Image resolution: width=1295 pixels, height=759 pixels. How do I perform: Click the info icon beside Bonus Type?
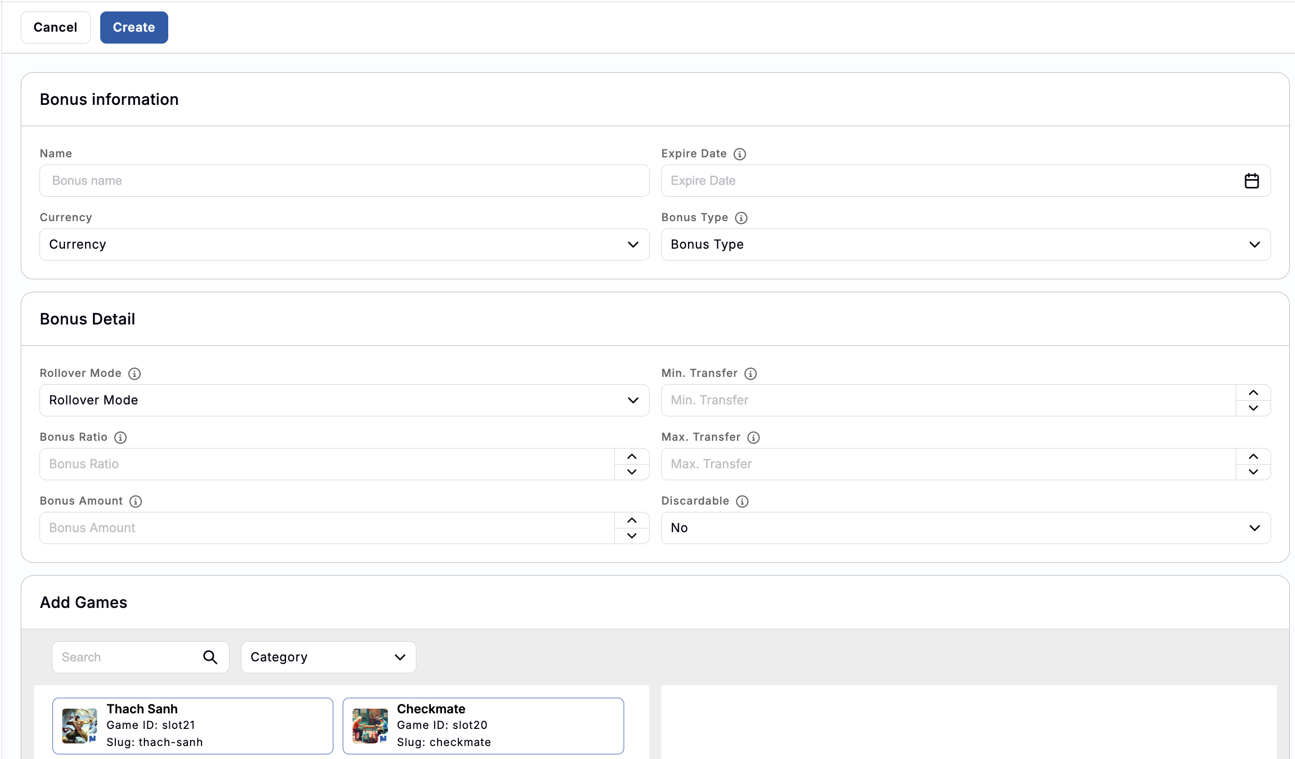[741, 218]
